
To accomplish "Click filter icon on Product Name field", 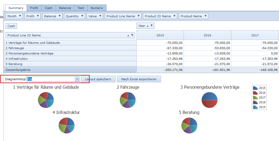I will [206, 16].
